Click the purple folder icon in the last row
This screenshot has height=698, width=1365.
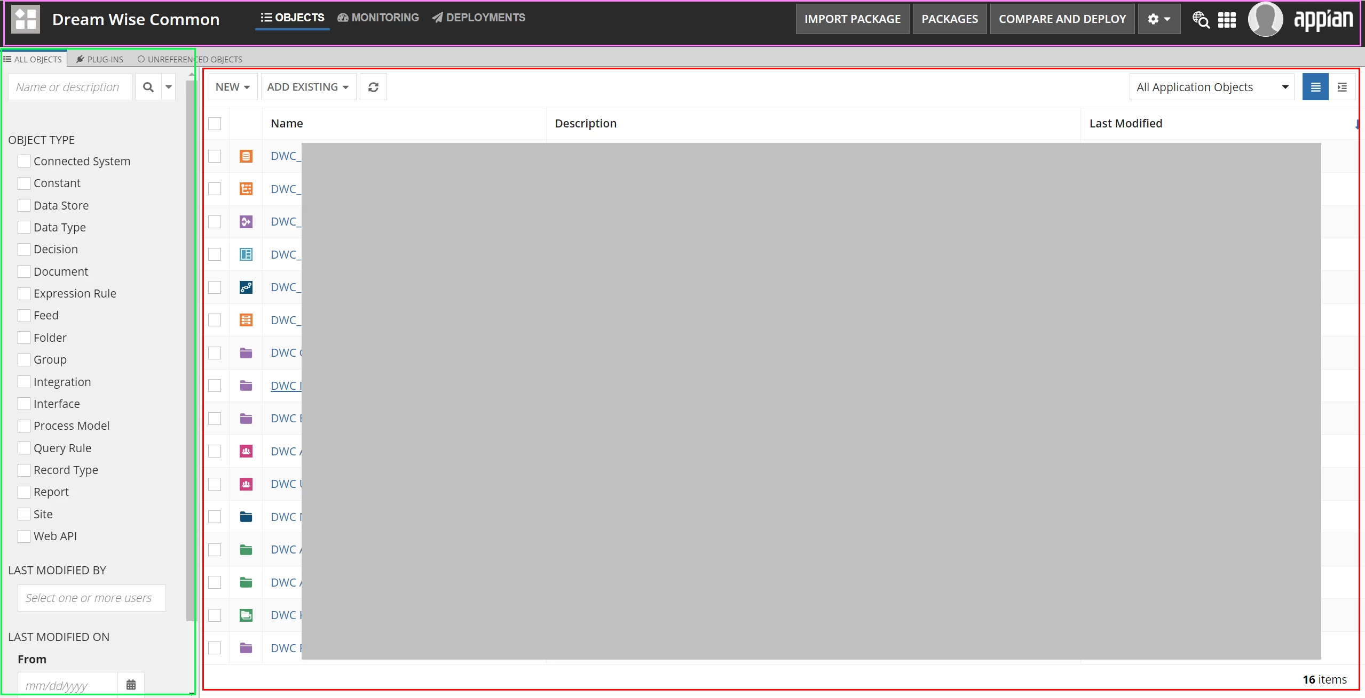point(246,648)
